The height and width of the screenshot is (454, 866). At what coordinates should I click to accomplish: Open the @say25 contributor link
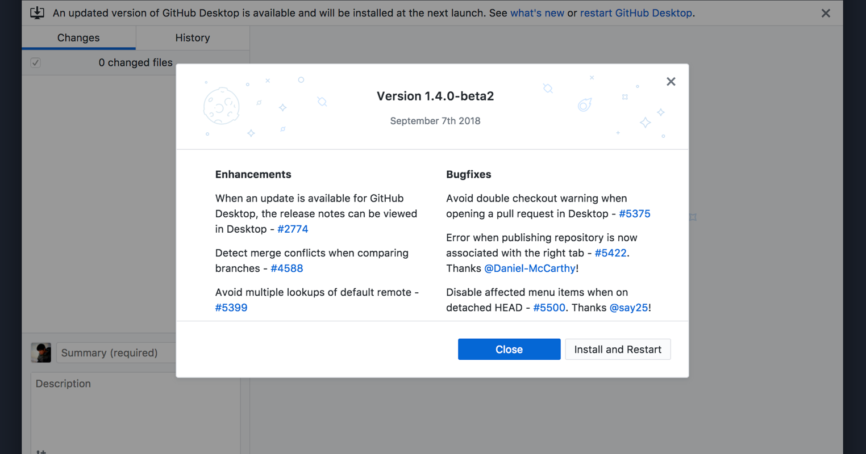point(628,307)
